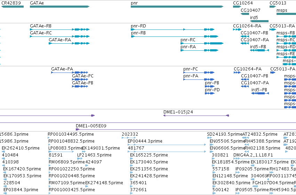Viewport: 296px width, 195px height.
Task: Select EST label RP001048832.5prime
Action: (x=71, y=141)
